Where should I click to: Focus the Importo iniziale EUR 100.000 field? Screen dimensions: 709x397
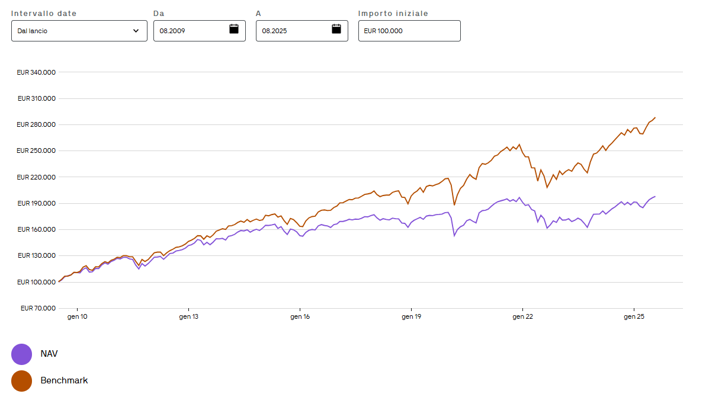(409, 31)
